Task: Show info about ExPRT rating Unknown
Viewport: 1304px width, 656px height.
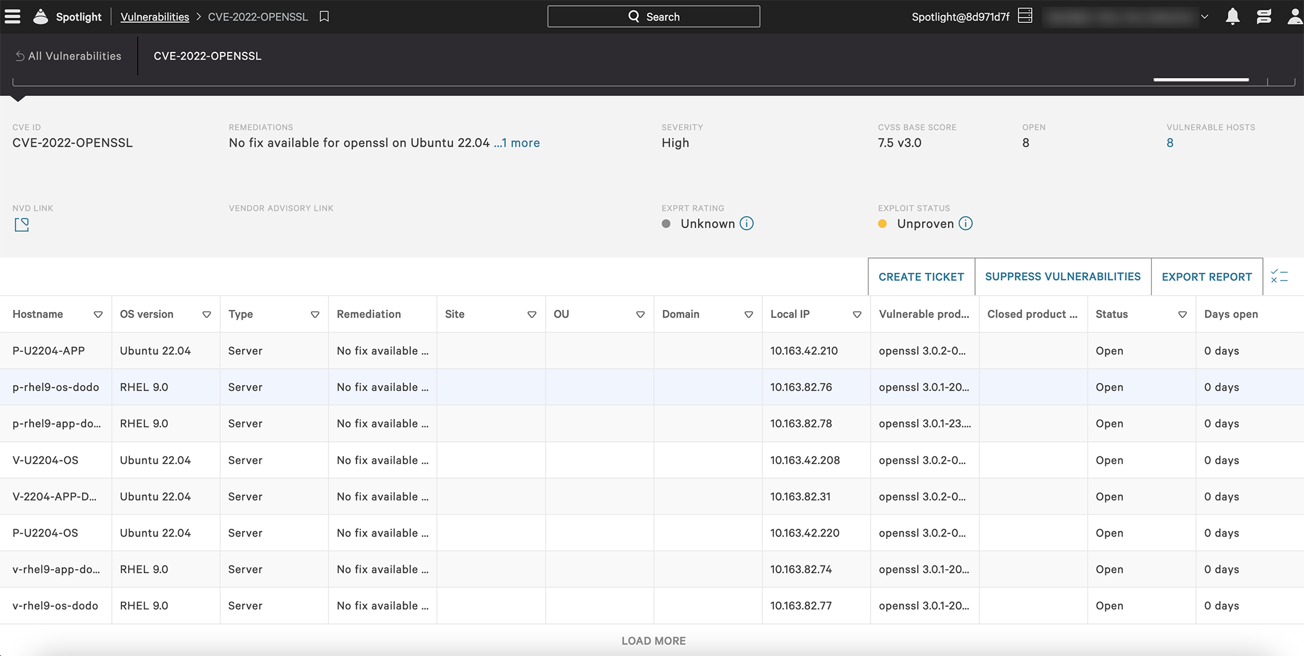Action: (x=747, y=223)
